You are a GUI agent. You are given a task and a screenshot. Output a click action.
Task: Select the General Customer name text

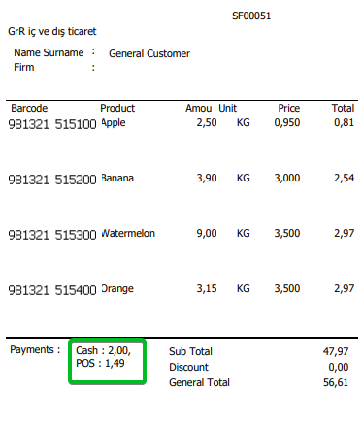149,53
